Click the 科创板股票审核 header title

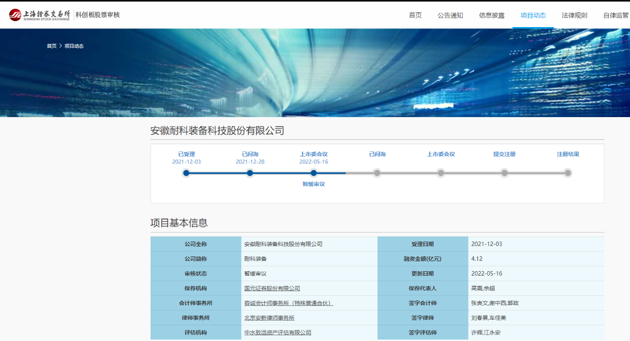[x=97, y=15]
